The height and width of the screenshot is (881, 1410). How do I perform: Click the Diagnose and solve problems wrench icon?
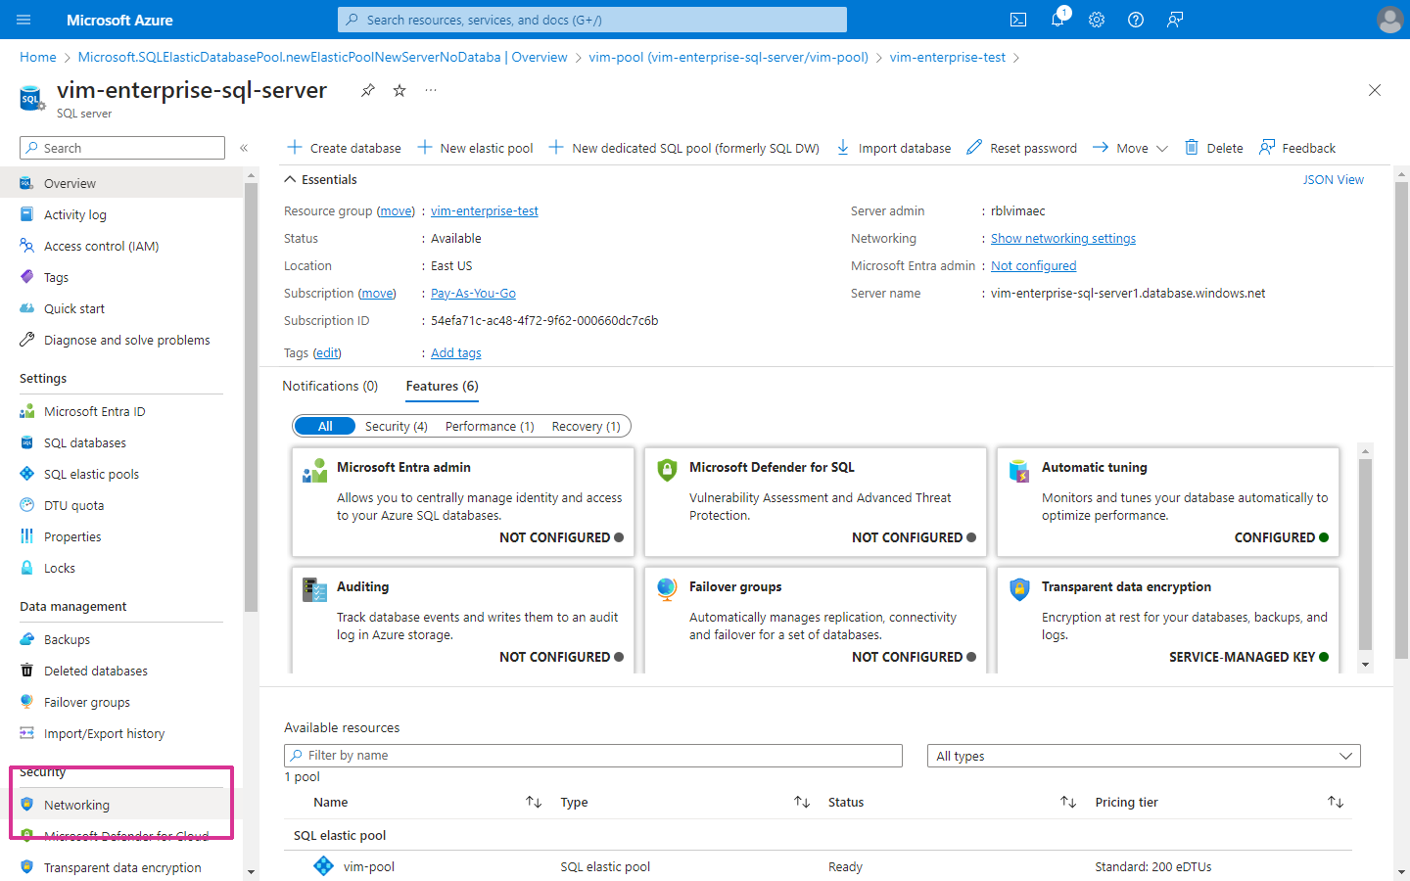[26, 340]
